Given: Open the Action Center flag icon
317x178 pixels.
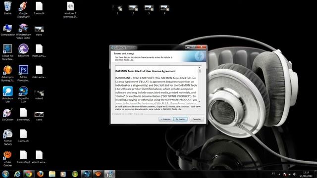Looking at the screenshot, I should coord(285,174).
